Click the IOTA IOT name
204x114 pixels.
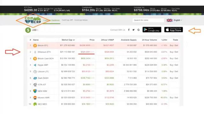[x=42, y=85]
